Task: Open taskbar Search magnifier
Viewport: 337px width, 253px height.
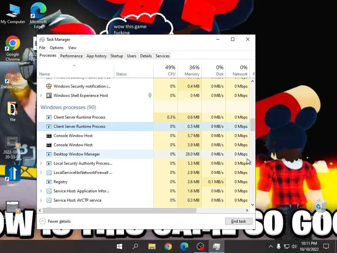Action: 135,246
